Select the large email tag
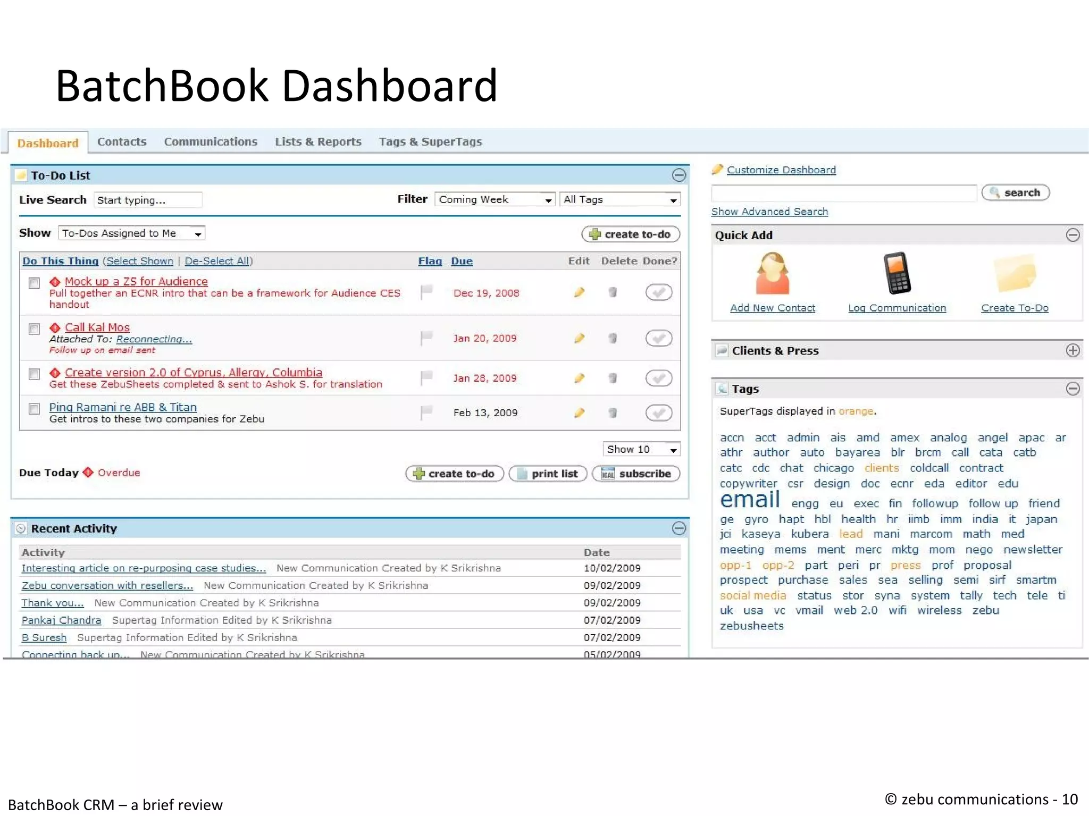The height and width of the screenshot is (816, 1089). coord(750,500)
